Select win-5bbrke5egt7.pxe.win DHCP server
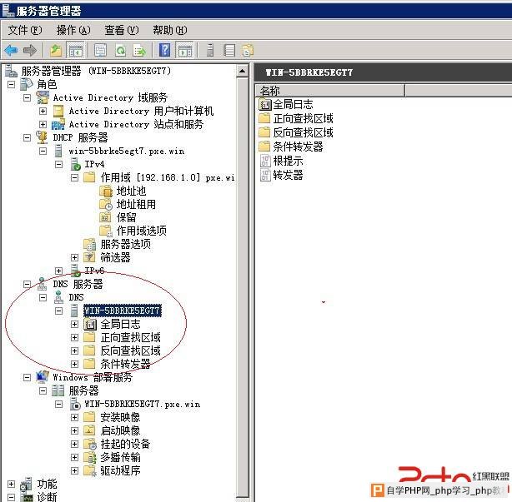512x502 pixels. click(x=127, y=151)
